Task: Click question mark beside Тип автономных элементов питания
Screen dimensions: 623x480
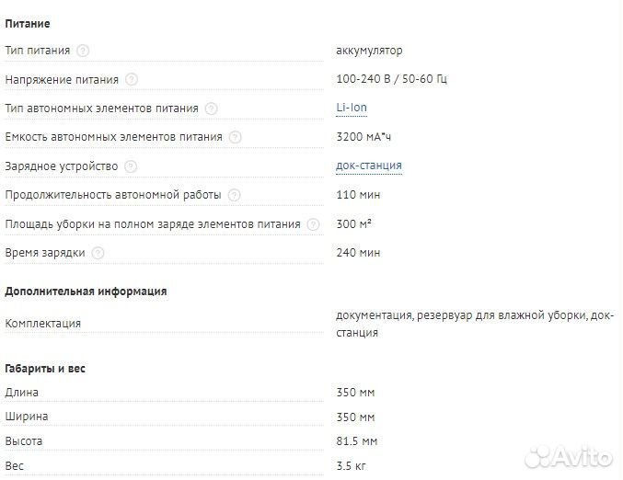Action: (212, 109)
